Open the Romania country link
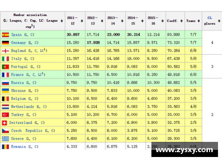 pos(18,147)
